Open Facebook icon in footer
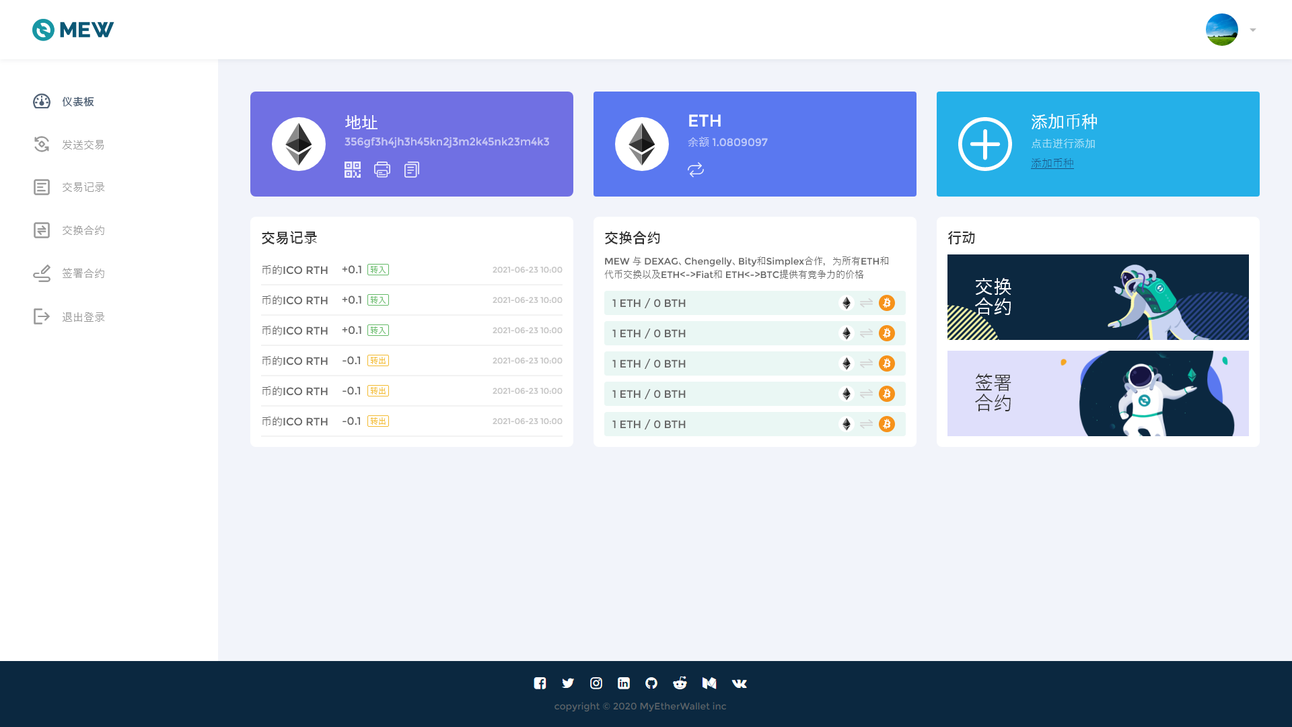This screenshot has width=1292, height=727. 540,683
